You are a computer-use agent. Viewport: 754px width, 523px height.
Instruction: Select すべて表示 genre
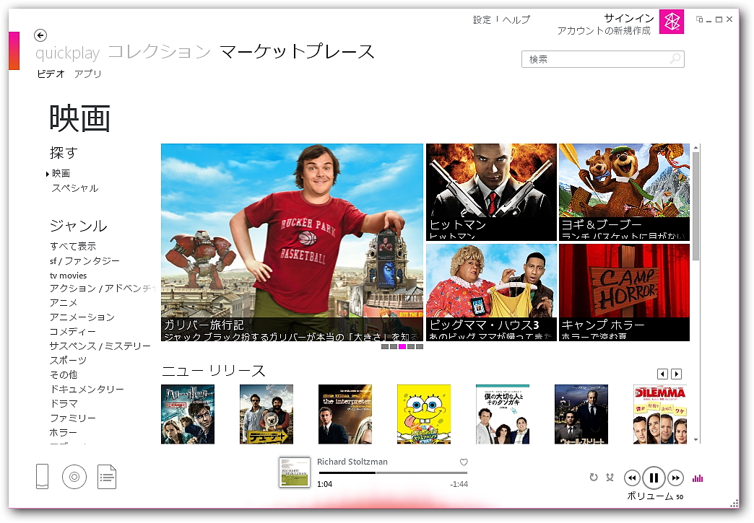[x=73, y=246]
